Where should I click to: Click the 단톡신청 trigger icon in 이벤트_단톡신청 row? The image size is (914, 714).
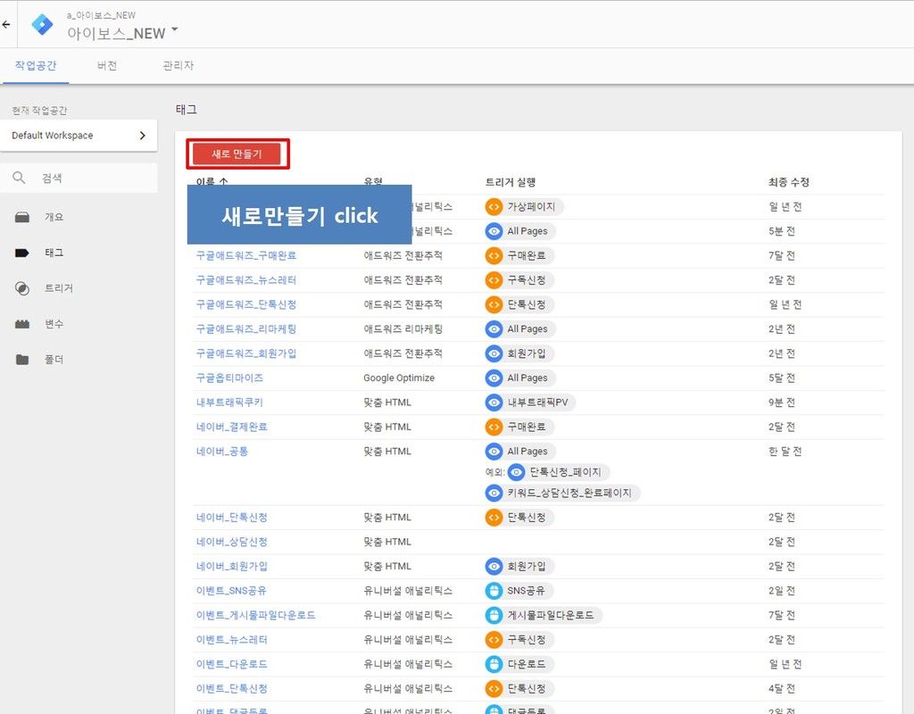click(x=494, y=688)
